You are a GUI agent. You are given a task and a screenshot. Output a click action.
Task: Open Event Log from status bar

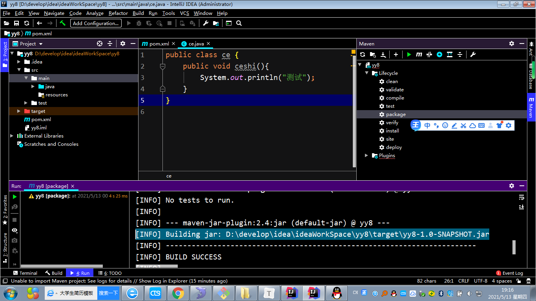click(509, 273)
